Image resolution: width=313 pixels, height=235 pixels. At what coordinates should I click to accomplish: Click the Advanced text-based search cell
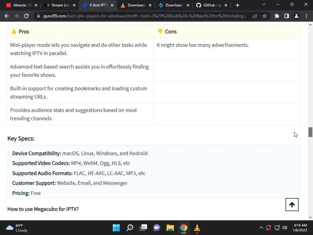[x=81, y=71]
